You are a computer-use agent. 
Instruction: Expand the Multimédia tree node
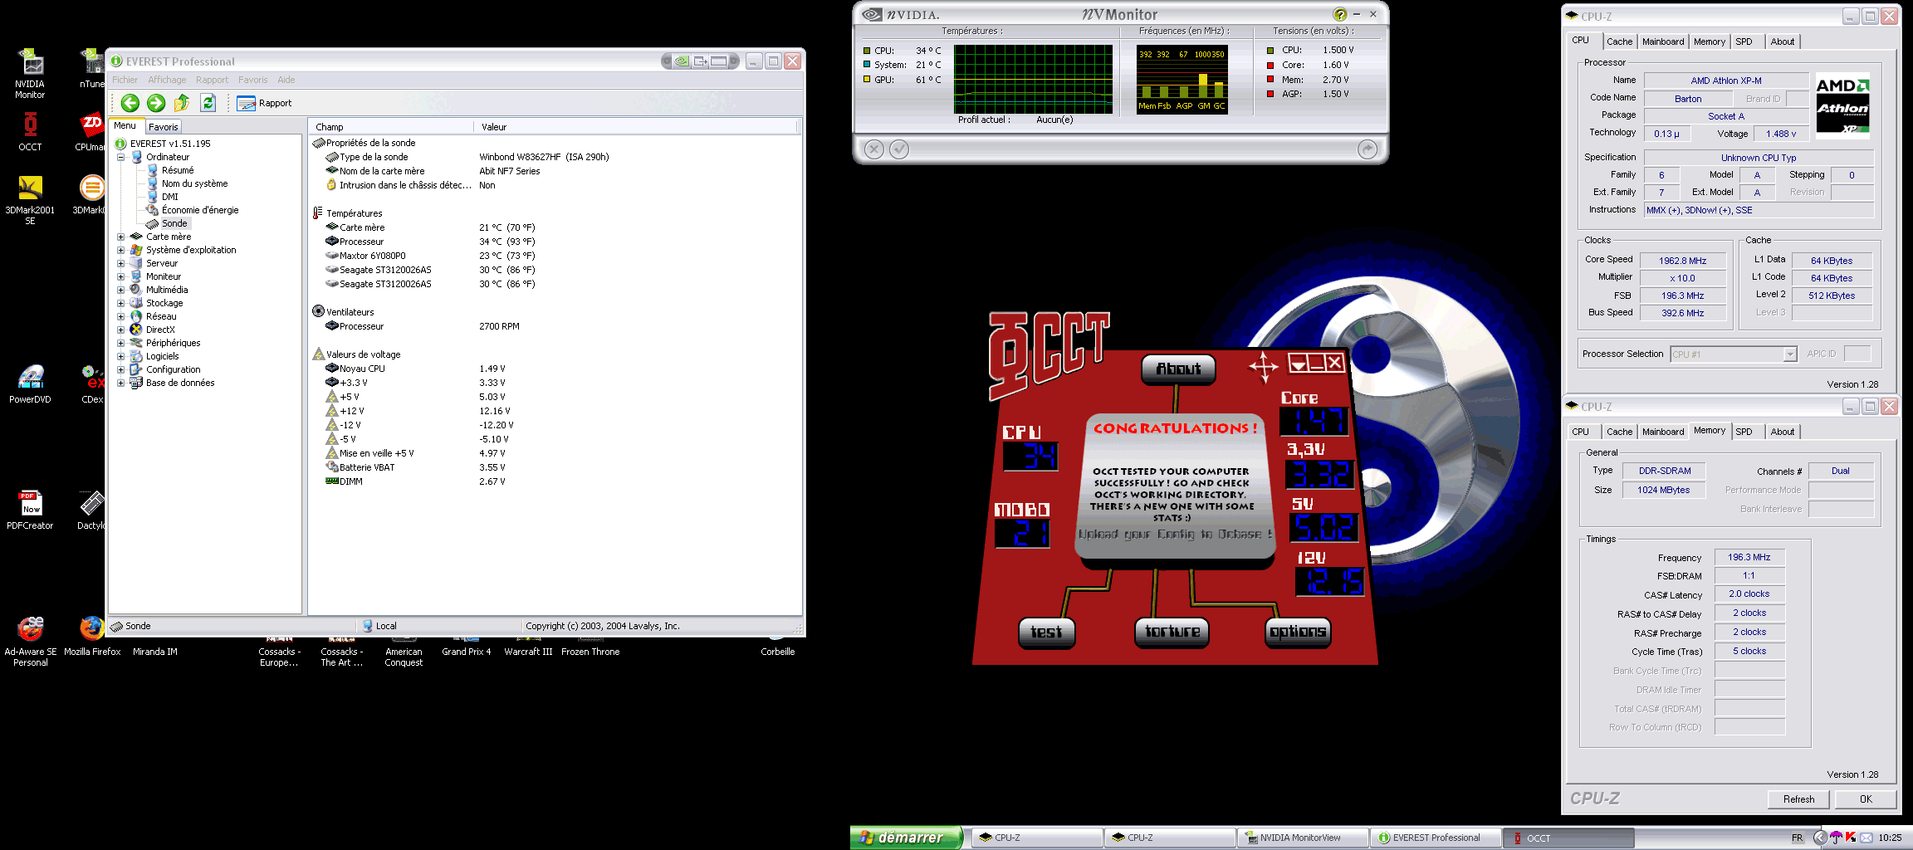121,290
